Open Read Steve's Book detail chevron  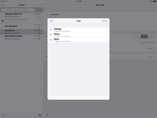pos(41,37)
